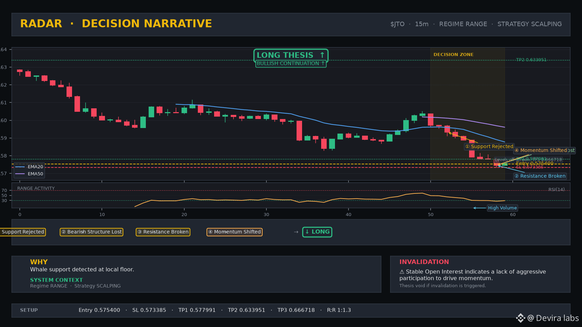Select the BULLISH CONTINUATION label
This screenshot has width=582, height=327.
291,63
